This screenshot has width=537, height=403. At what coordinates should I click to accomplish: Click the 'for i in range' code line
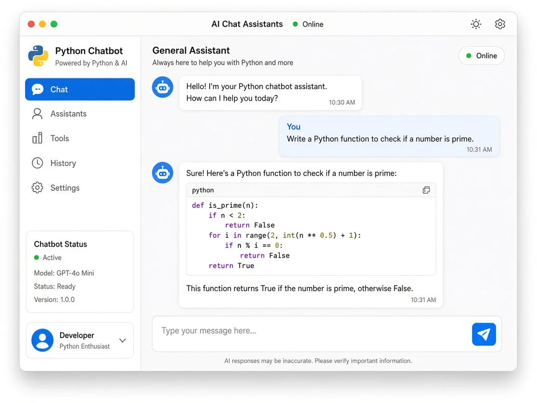285,236
